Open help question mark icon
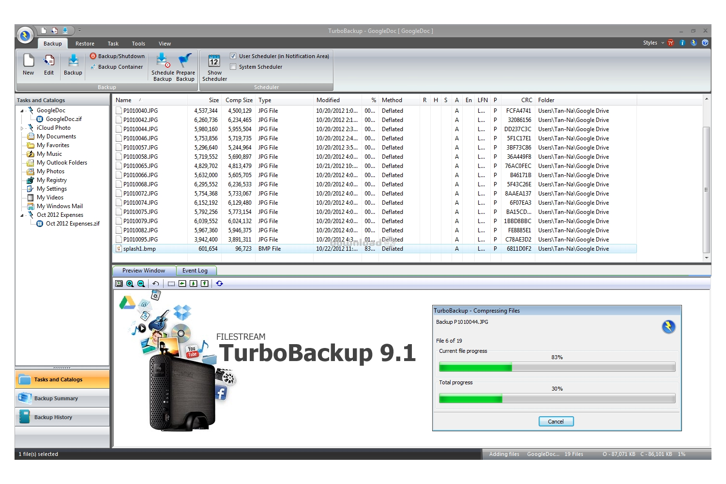726x484 pixels. tap(705, 43)
